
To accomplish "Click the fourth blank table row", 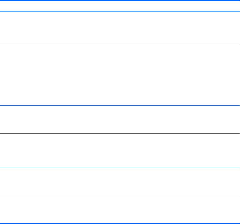I will point(120,150).
